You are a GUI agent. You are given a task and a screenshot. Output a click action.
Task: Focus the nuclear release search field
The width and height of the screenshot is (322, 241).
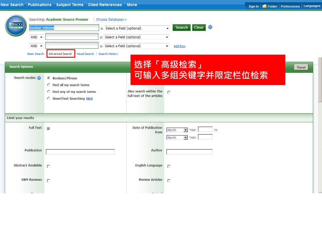(x=64, y=28)
